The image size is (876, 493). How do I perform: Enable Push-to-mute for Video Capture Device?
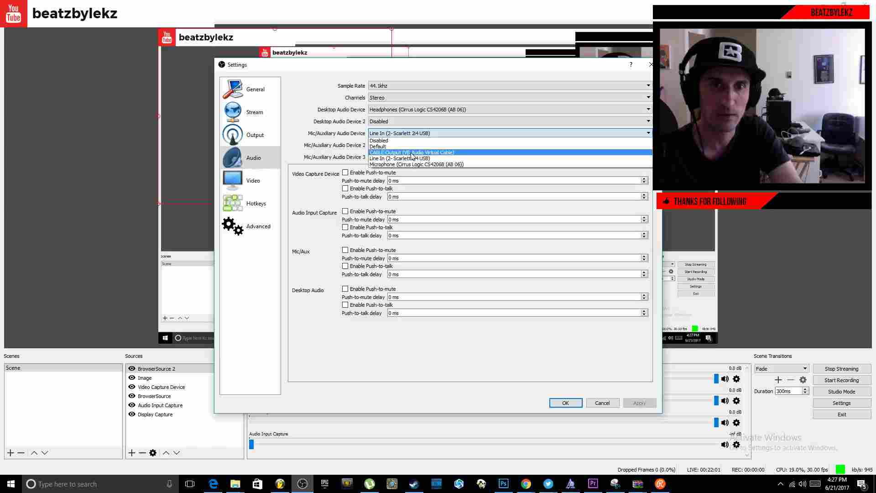(345, 173)
